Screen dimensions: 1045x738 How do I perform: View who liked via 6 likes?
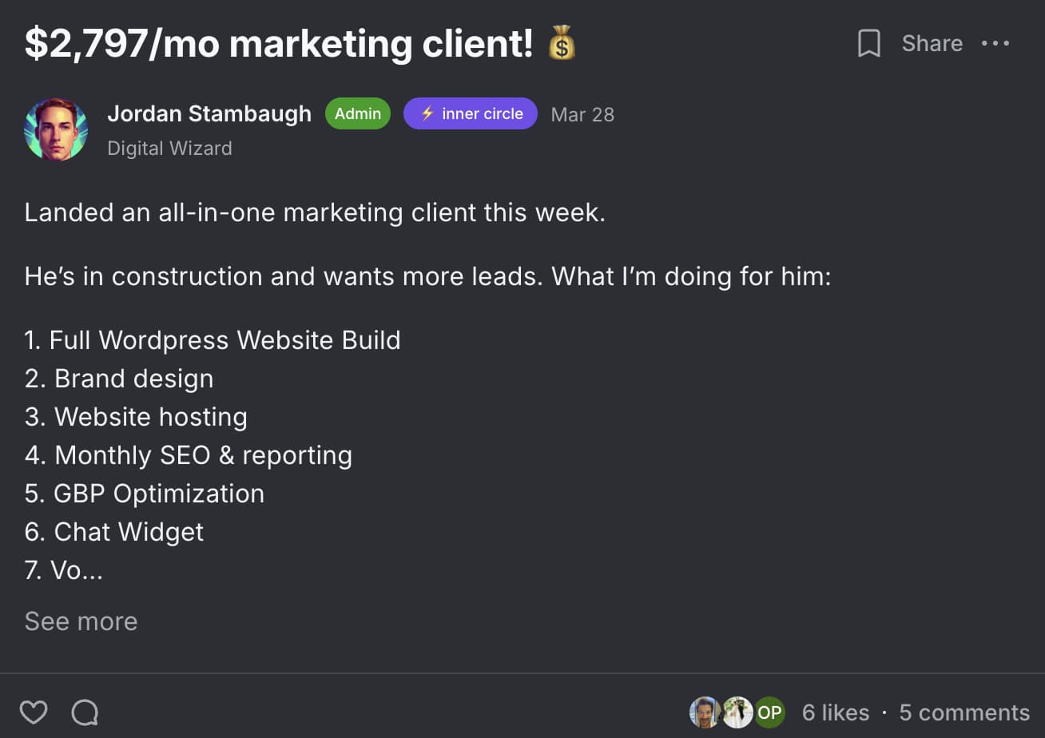pyautogui.click(x=835, y=712)
